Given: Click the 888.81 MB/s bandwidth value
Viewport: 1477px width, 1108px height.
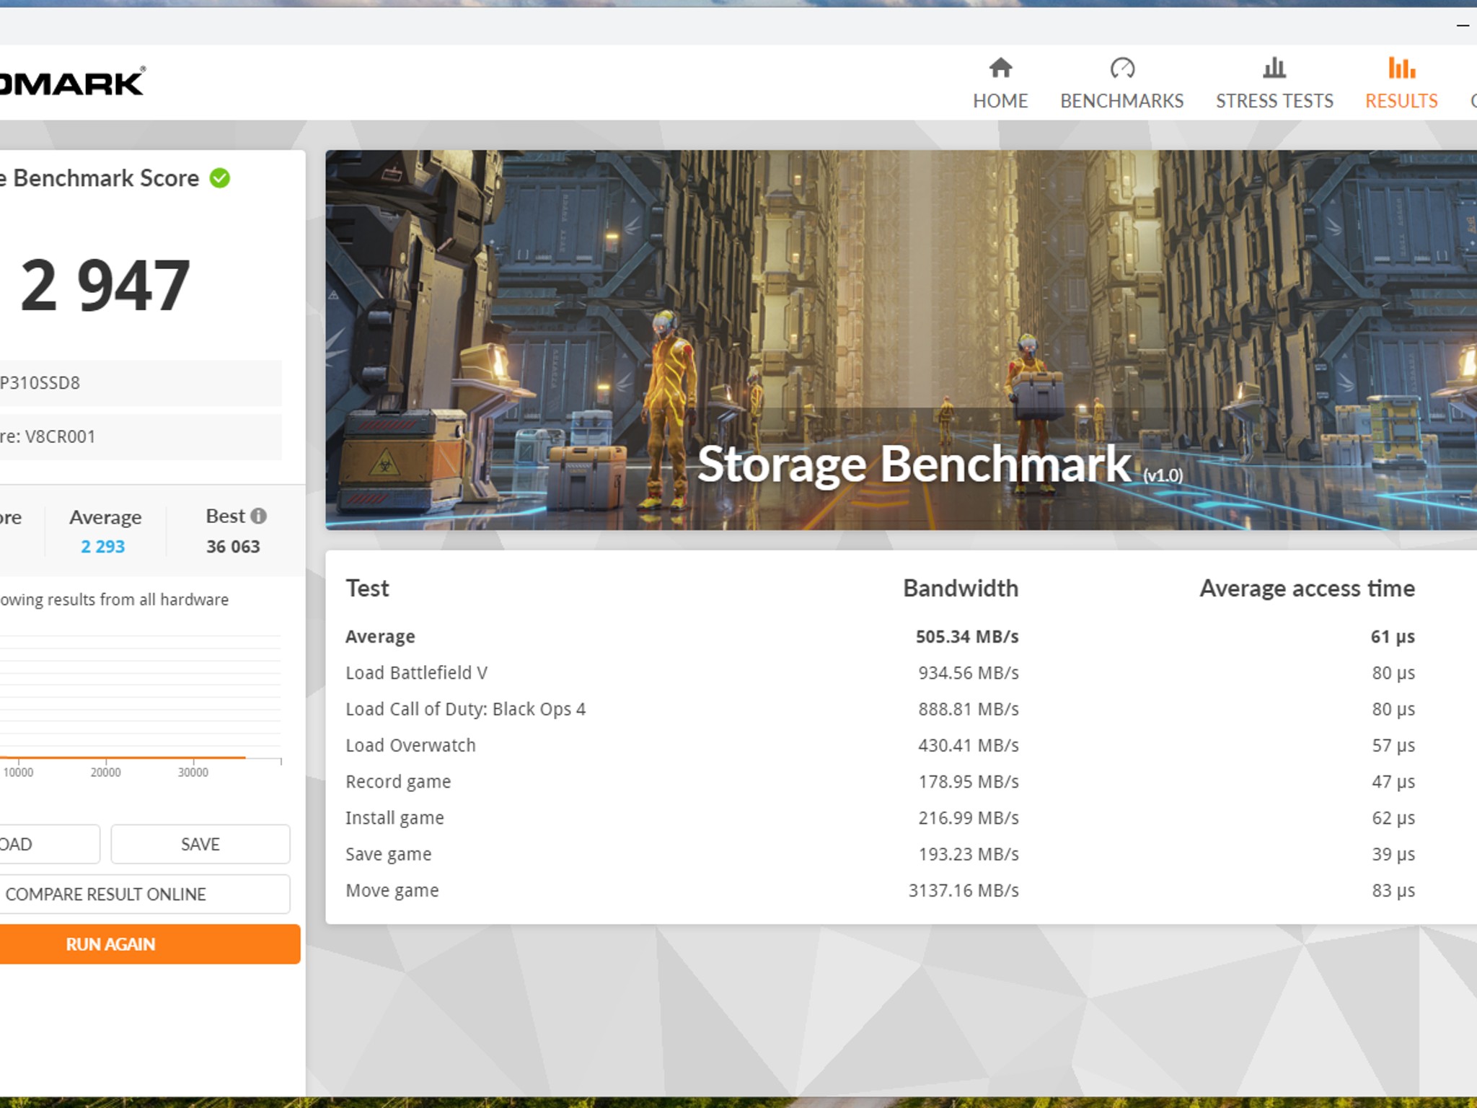Looking at the screenshot, I should click(969, 709).
